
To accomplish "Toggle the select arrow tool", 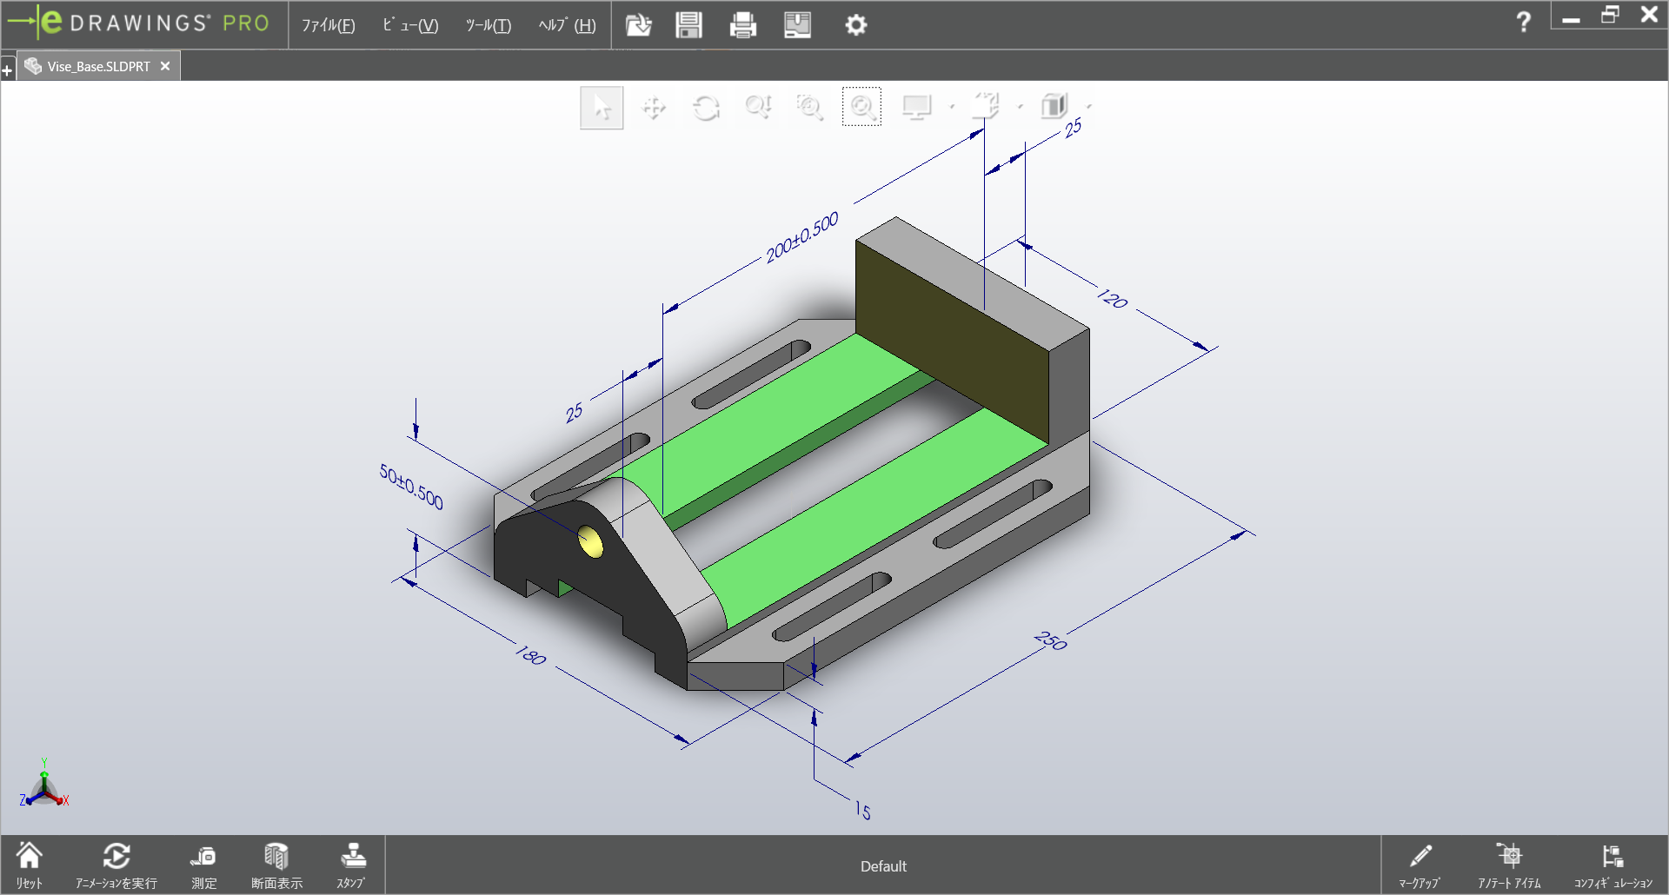I will (601, 106).
